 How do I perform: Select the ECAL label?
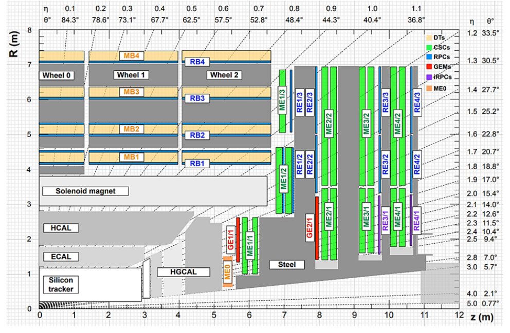coord(61,257)
